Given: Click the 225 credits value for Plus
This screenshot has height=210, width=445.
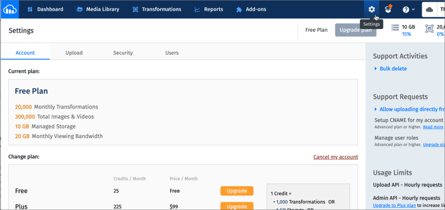Looking at the screenshot, I should [117, 206].
